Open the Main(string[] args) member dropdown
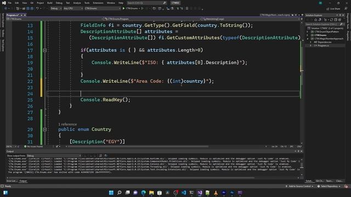Viewport: 351px width, 197px height. tap(251, 19)
